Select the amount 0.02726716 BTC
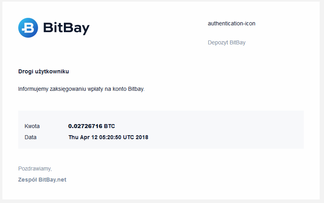The height and width of the screenshot is (203, 324). tap(92, 126)
